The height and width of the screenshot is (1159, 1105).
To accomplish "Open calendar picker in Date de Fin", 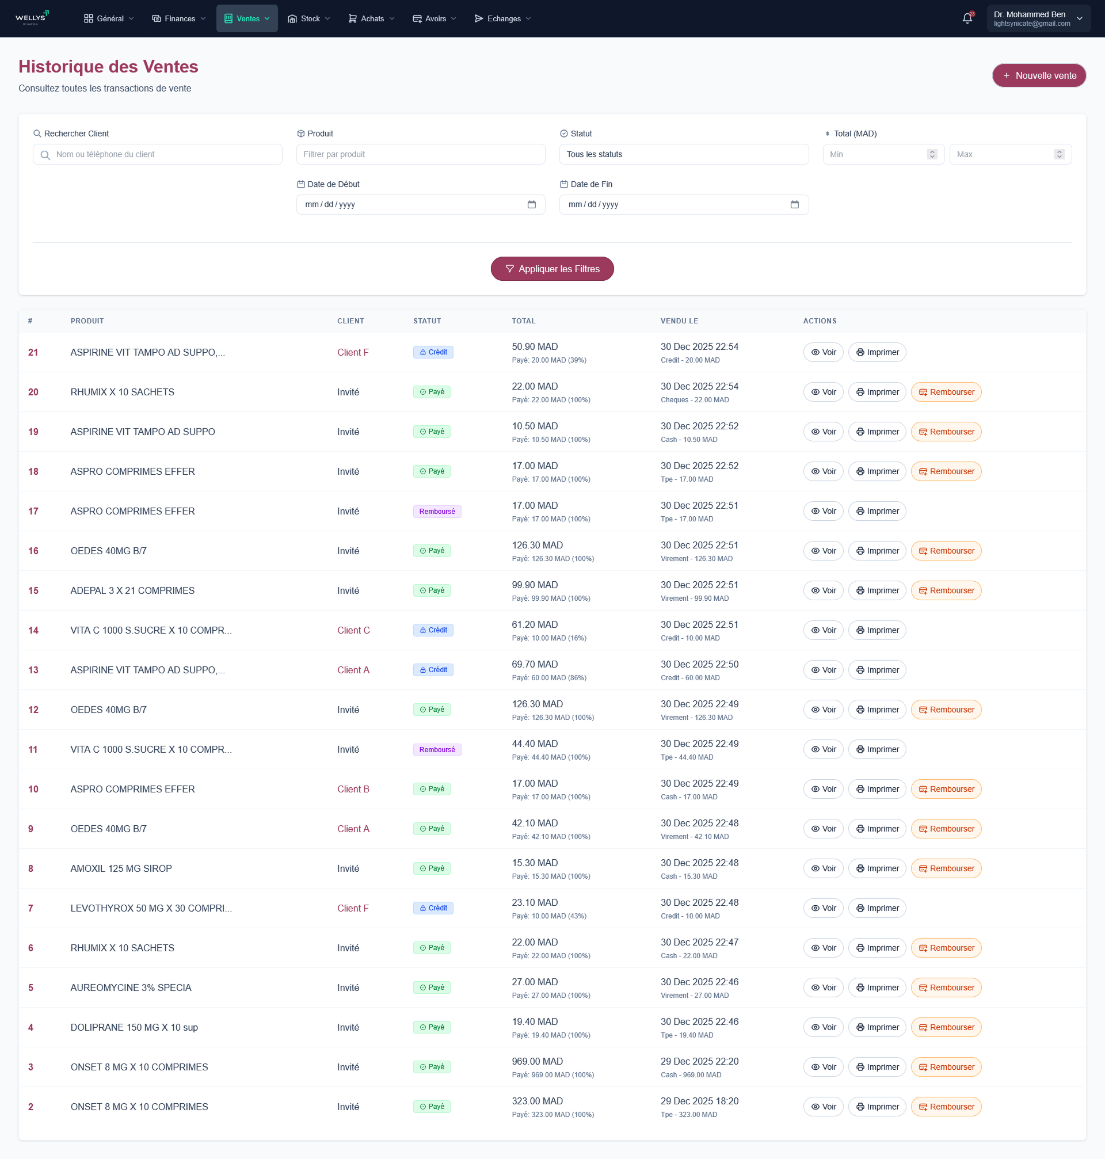I will point(794,204).
